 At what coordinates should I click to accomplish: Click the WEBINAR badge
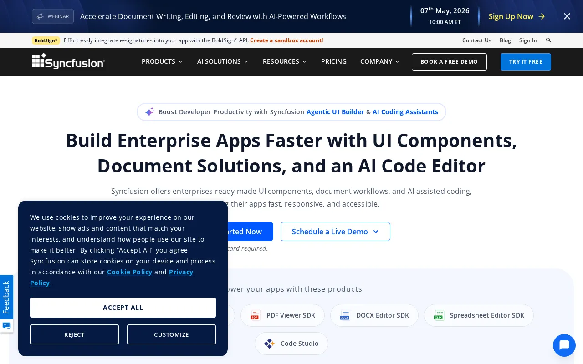pos(53,16)
